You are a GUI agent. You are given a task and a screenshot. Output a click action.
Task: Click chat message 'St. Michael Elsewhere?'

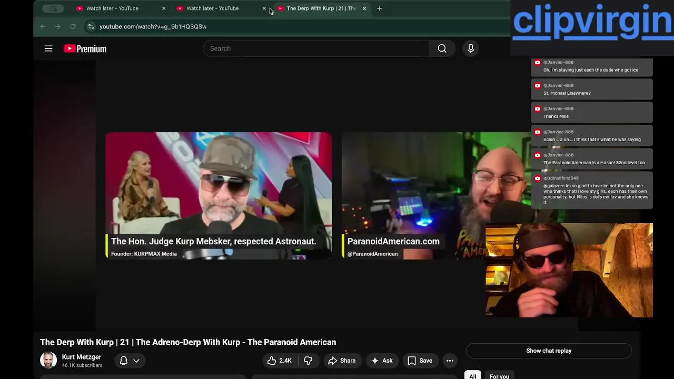567,93
